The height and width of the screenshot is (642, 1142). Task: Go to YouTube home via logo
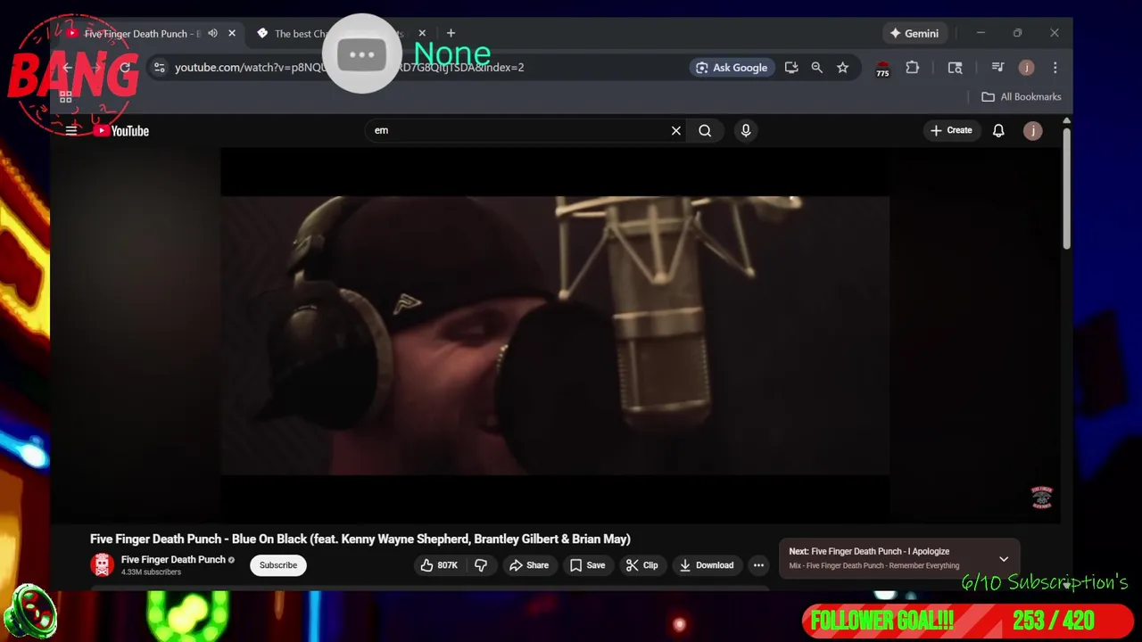(x=121, y=131)
